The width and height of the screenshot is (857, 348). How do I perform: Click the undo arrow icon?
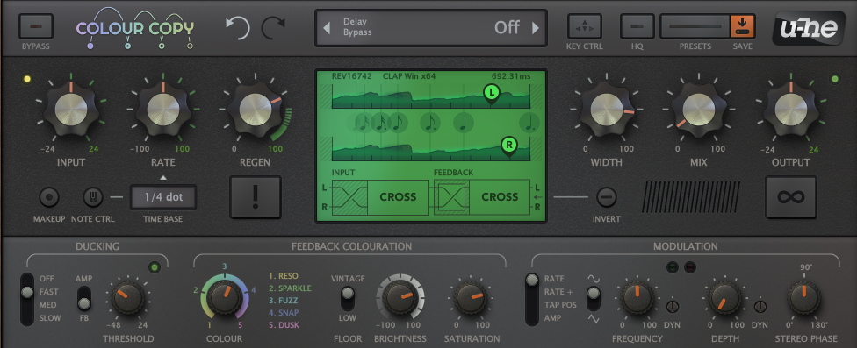click(238, 28)
